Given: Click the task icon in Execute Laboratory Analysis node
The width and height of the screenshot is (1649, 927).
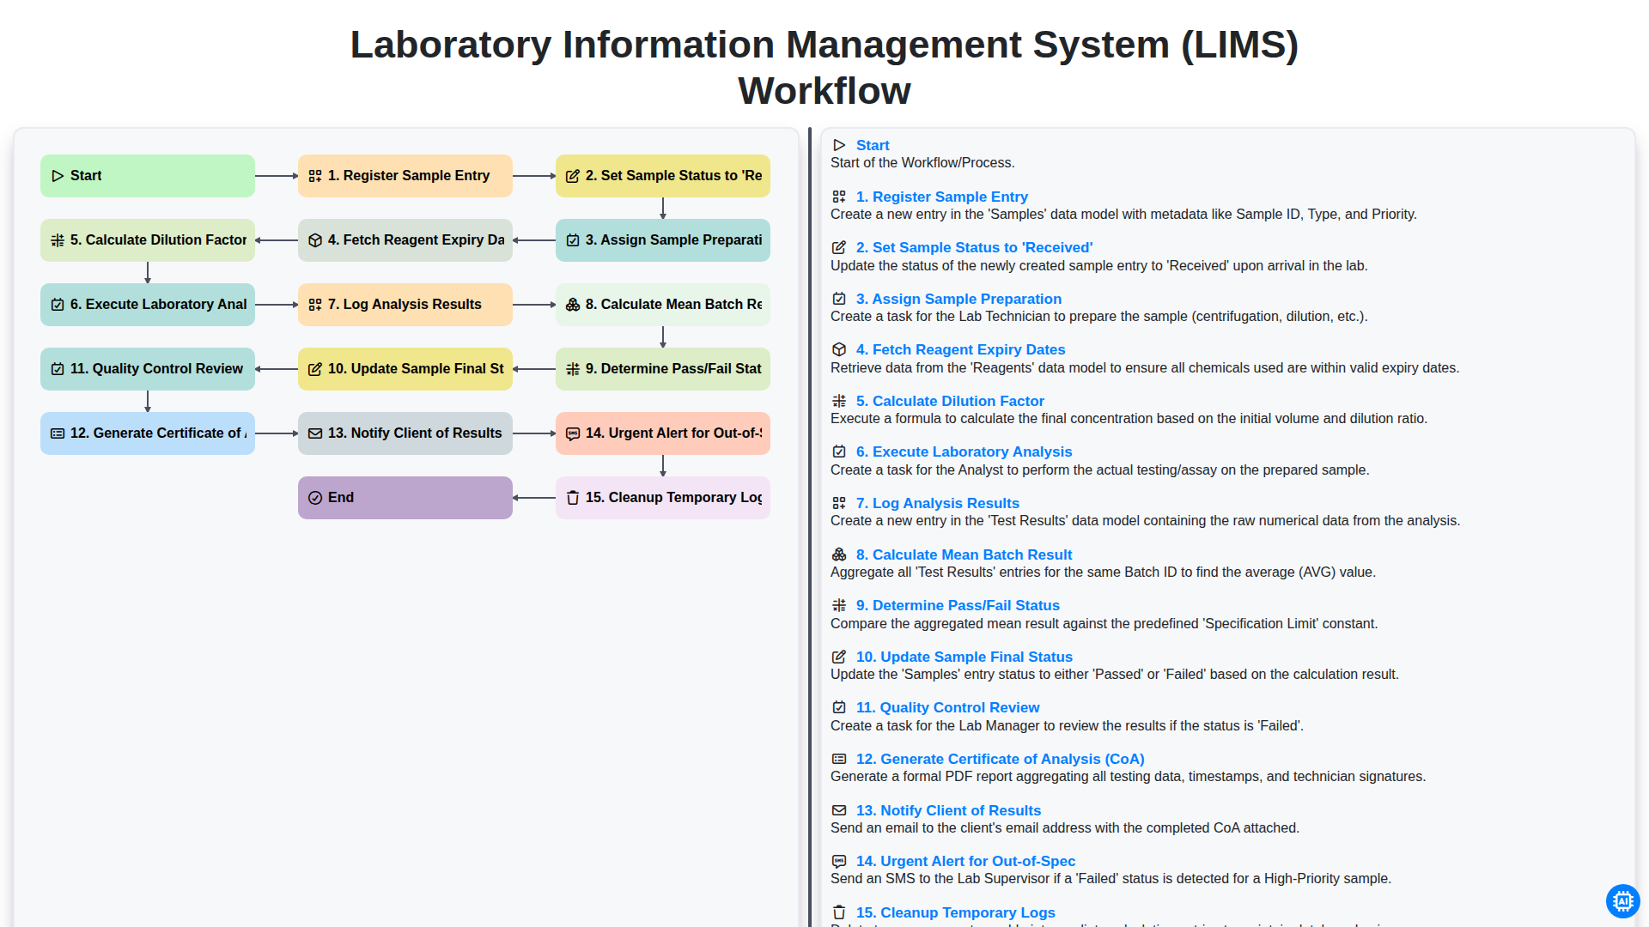Looking at the screenshot, I should 58,305.
